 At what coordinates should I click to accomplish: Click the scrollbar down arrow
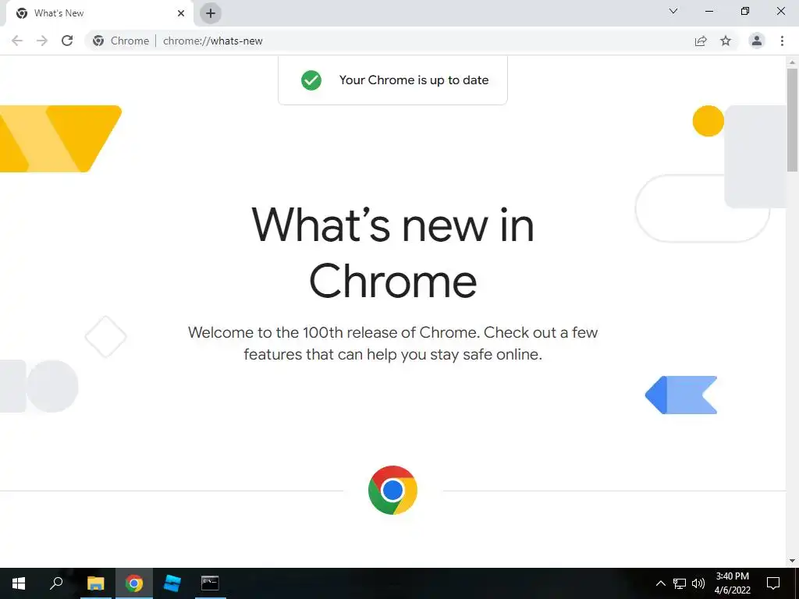pos(793,561)
